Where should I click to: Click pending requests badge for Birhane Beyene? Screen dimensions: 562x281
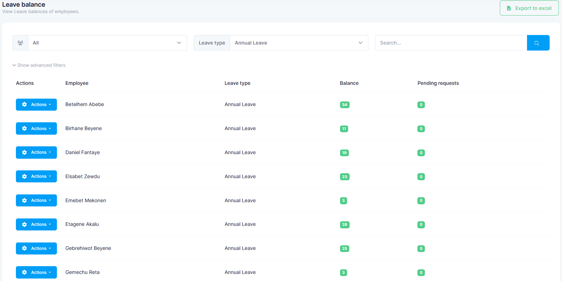[x=421, y=129]
